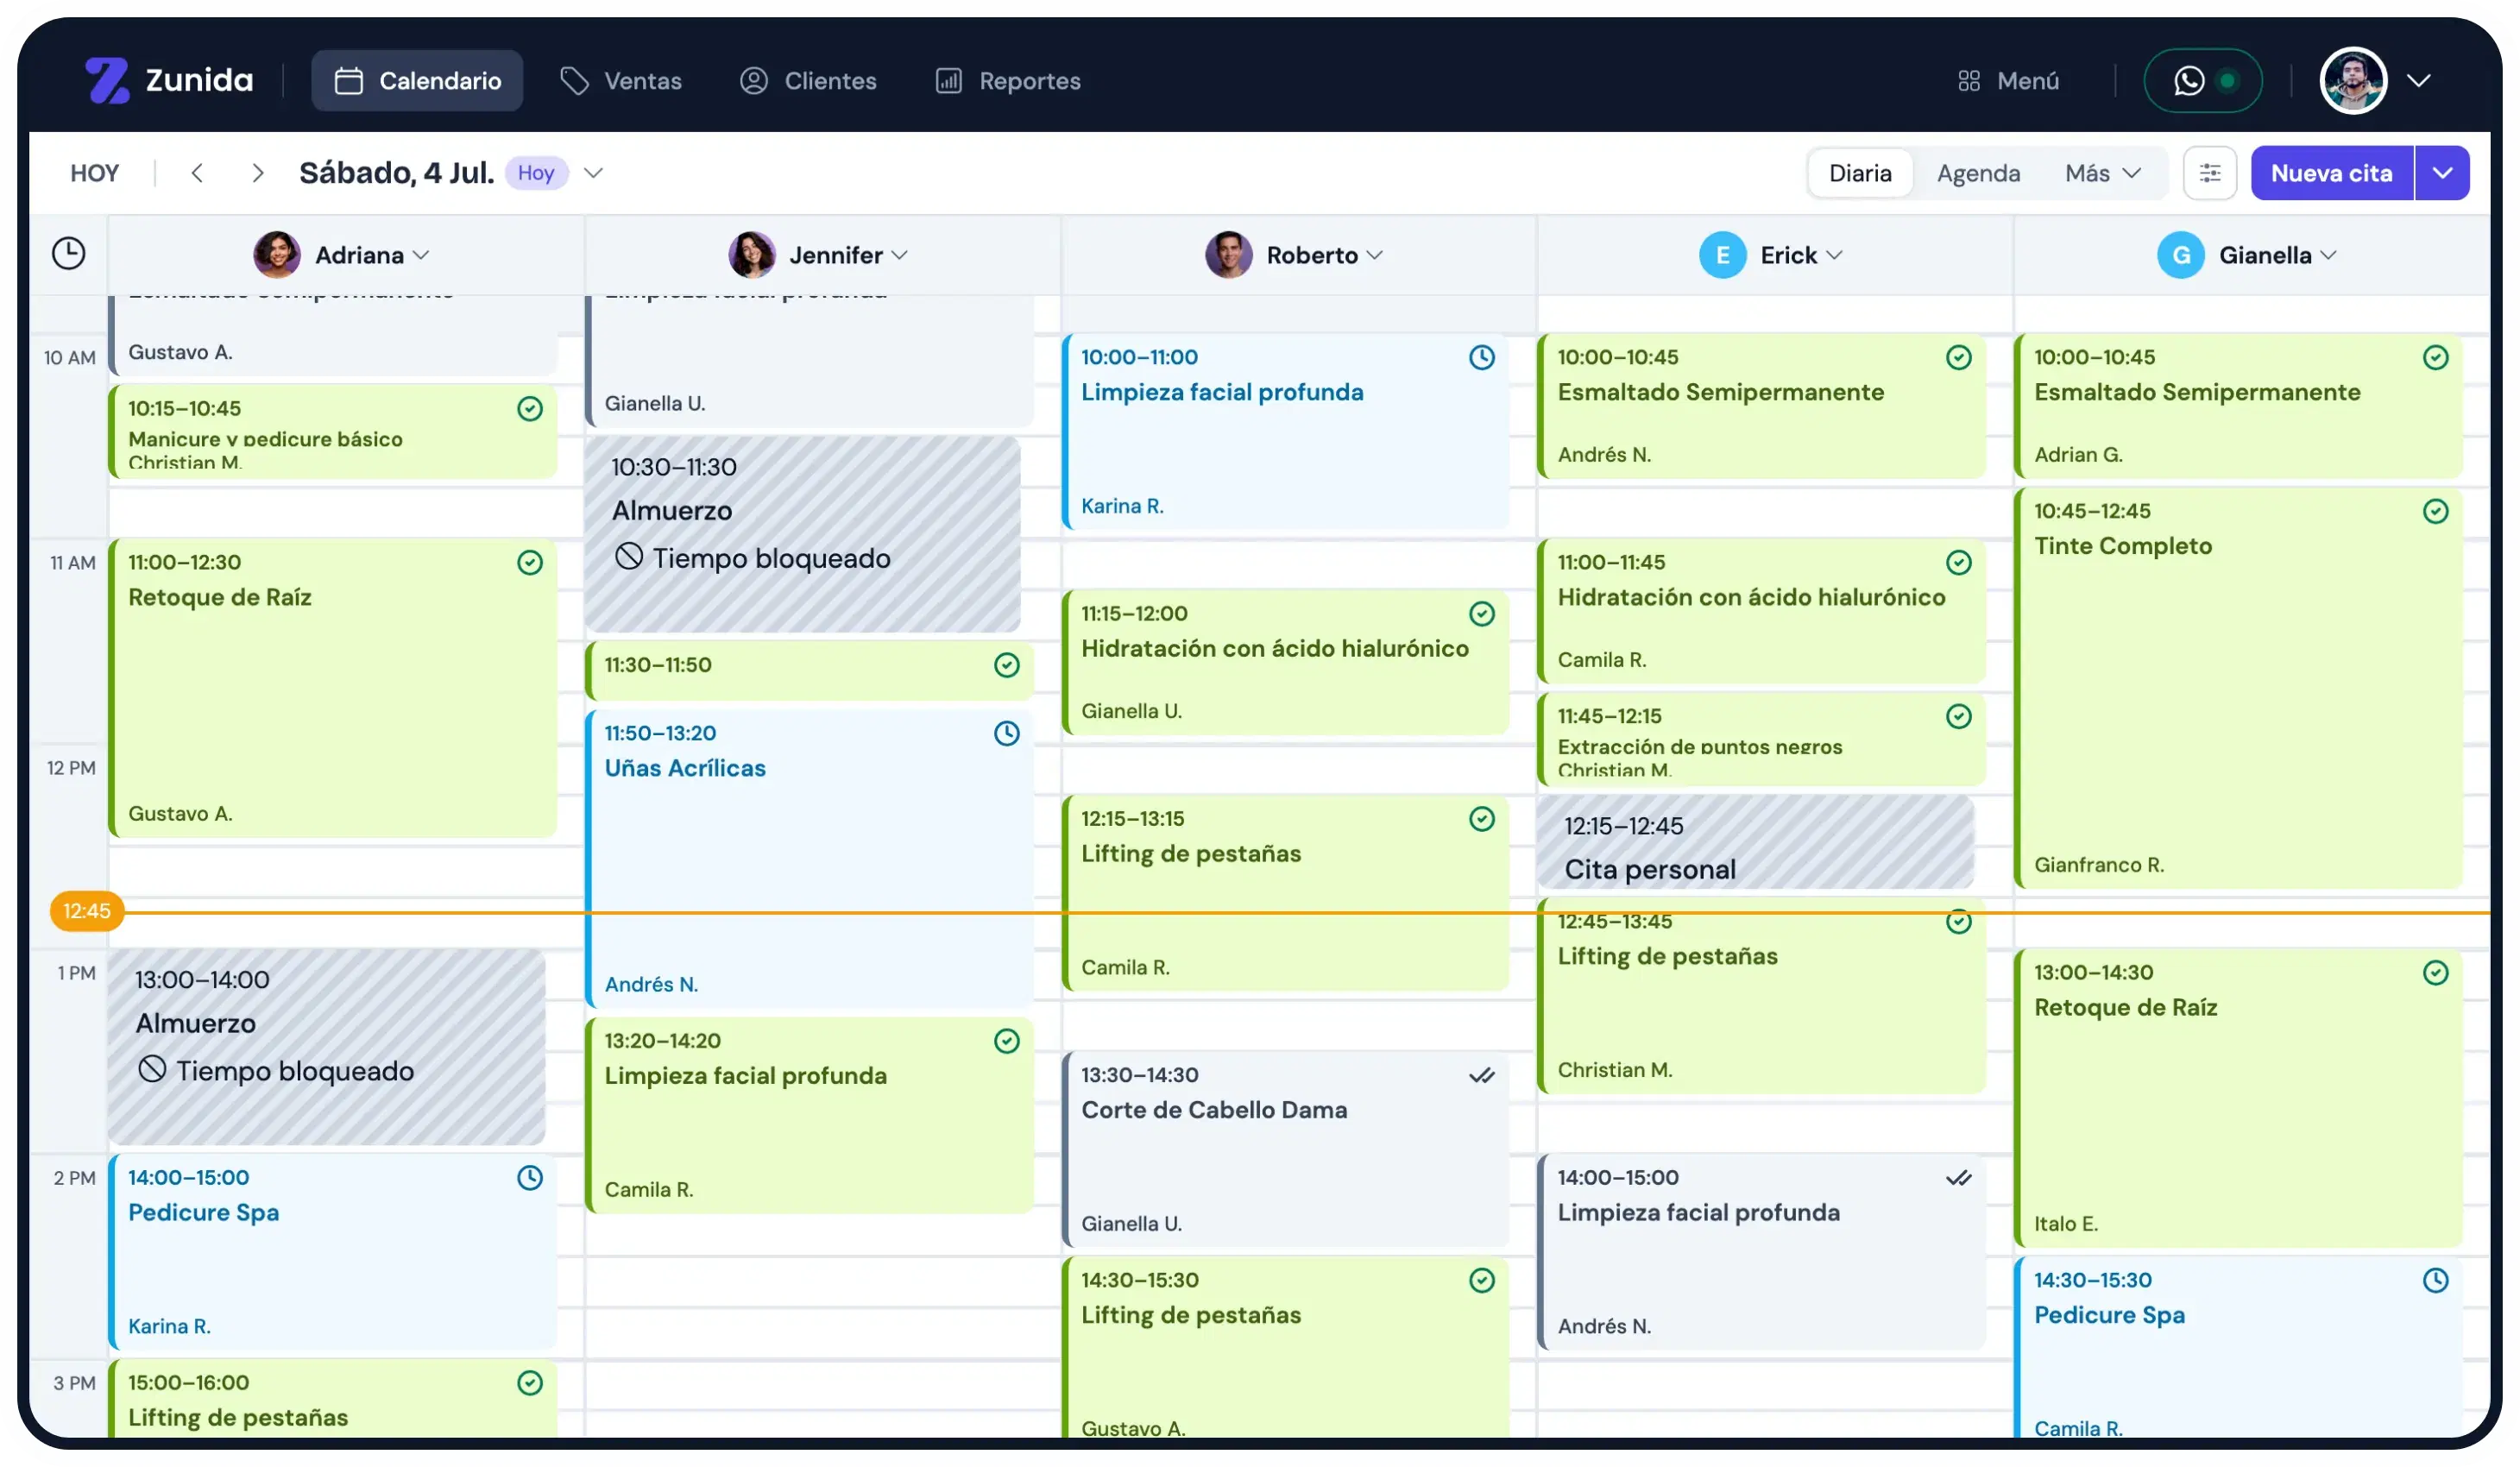Image resolution: width=2520 pixels, height=1467 pixels.
Task: Open the profile menu chevron
Action: click(2417, 80)
